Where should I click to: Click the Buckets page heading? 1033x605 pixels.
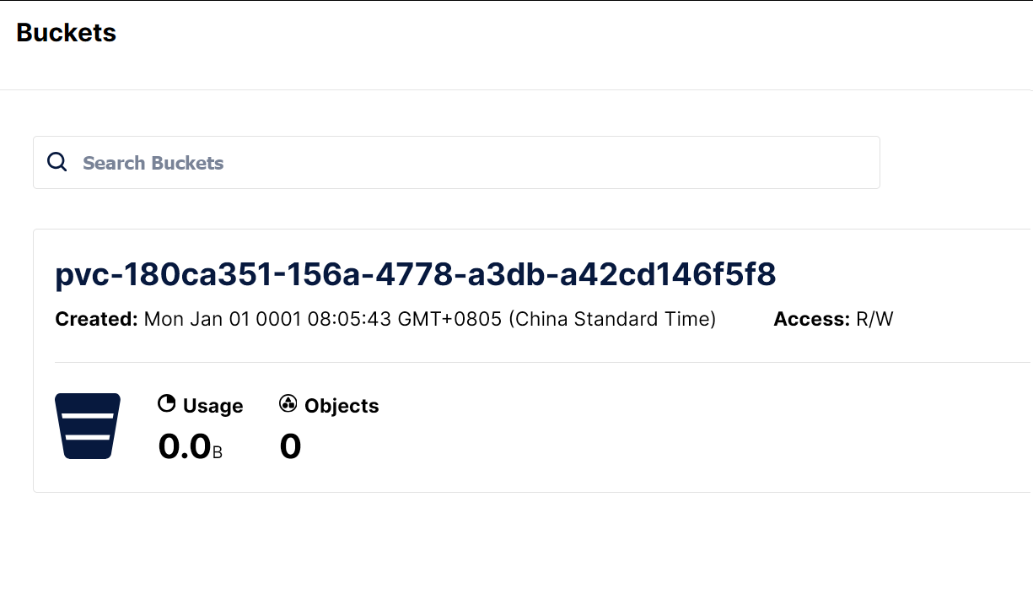[66, 33]
